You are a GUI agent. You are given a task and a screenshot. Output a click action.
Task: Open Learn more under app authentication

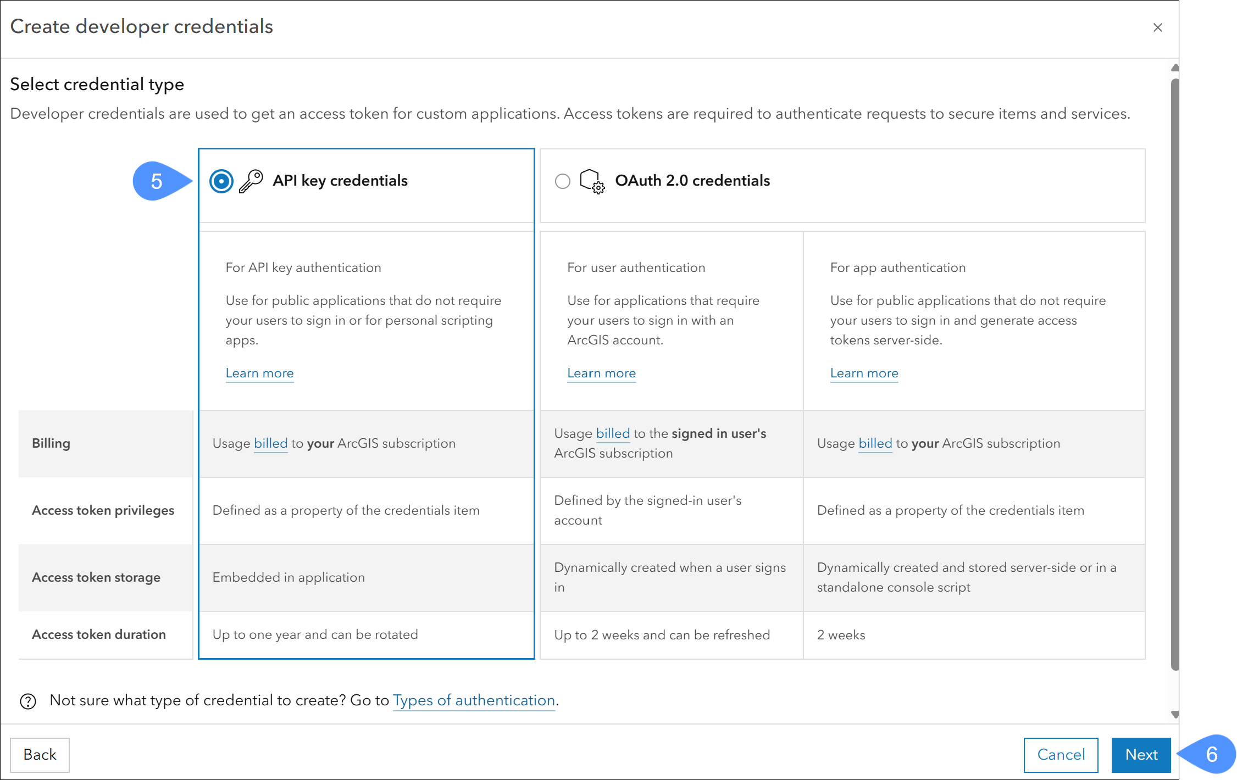pyautogui.click(x=864, y=373)
